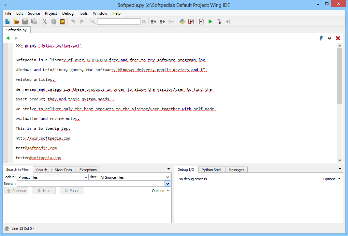Go forward with the gray right arrow
The width and height of the screenshot is (348, 236).
click(16, 38)
